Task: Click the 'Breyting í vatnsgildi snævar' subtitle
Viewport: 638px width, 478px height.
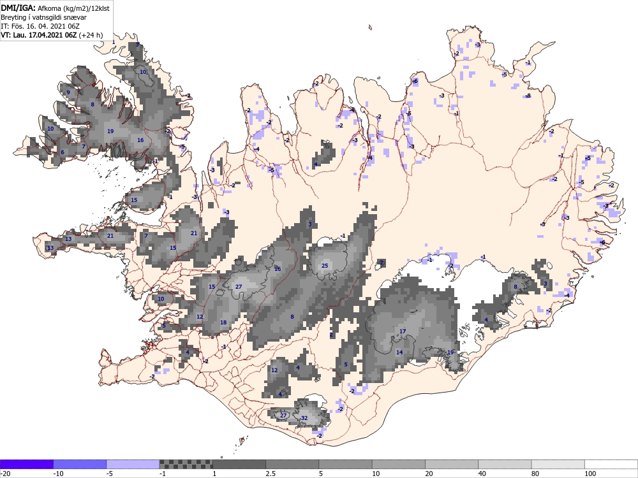Action: click(43, 17)
